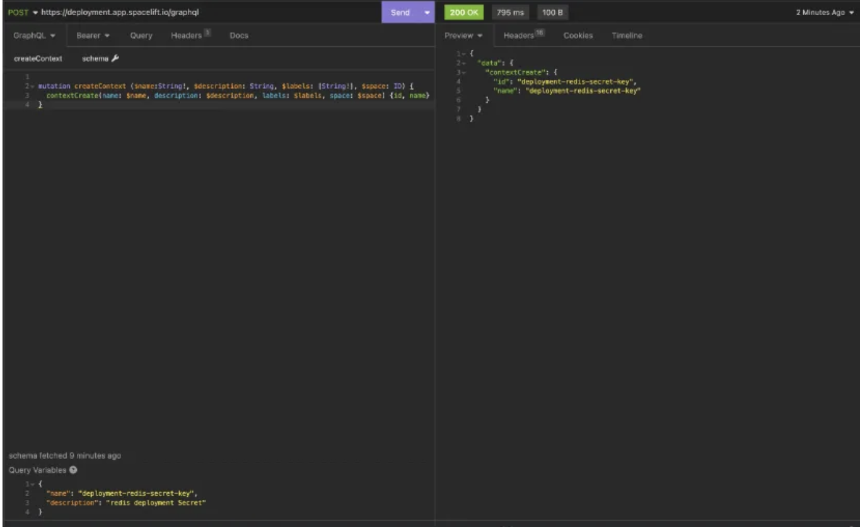Click the 200 OK status badge
Screen dimensions: 860x527
(464, 13)
